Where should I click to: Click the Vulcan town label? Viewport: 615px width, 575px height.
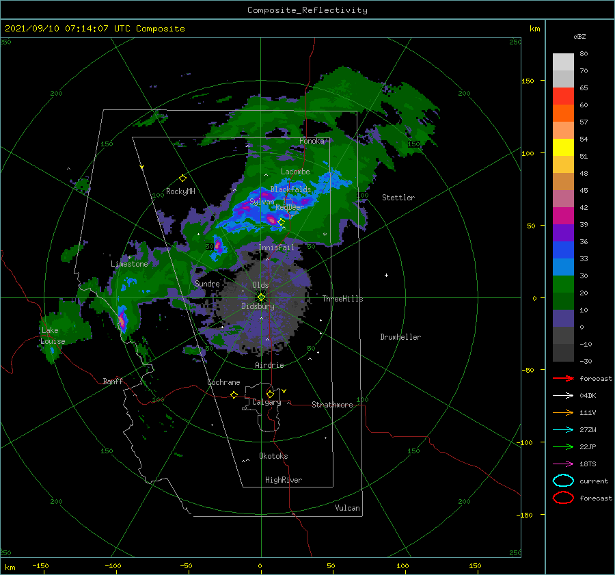click(x=347, y=508)
